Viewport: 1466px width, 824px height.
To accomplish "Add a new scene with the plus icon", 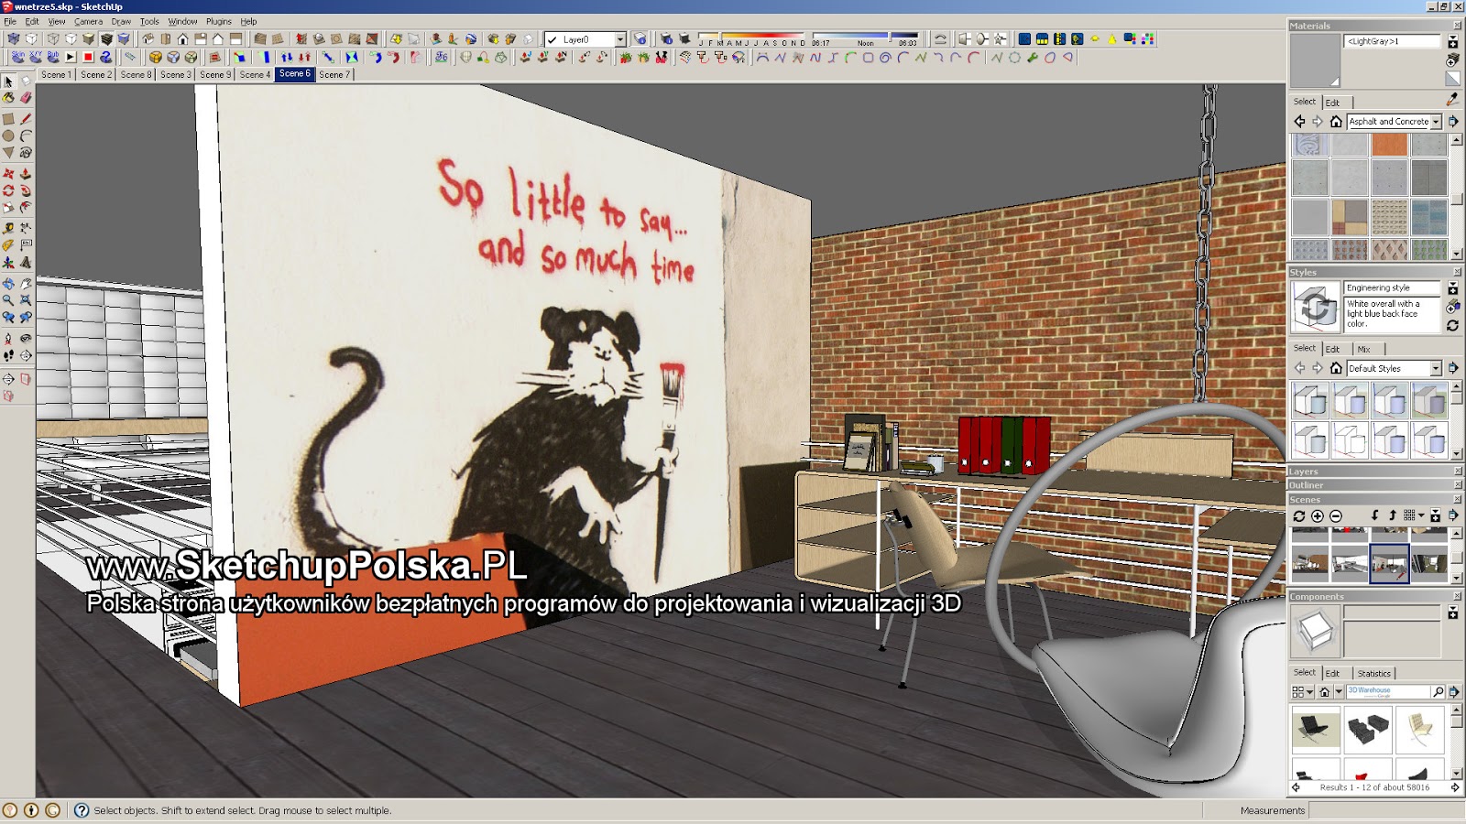I will click(x=1318, y=516).
